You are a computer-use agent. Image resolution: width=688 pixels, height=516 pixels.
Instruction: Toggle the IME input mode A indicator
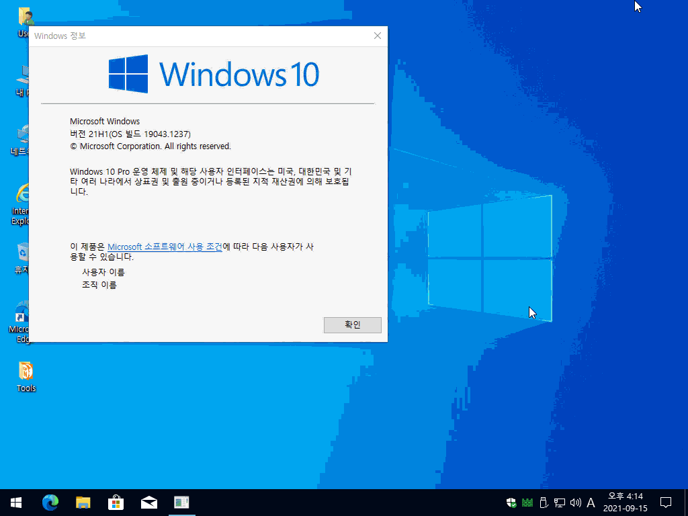(591, 503)
